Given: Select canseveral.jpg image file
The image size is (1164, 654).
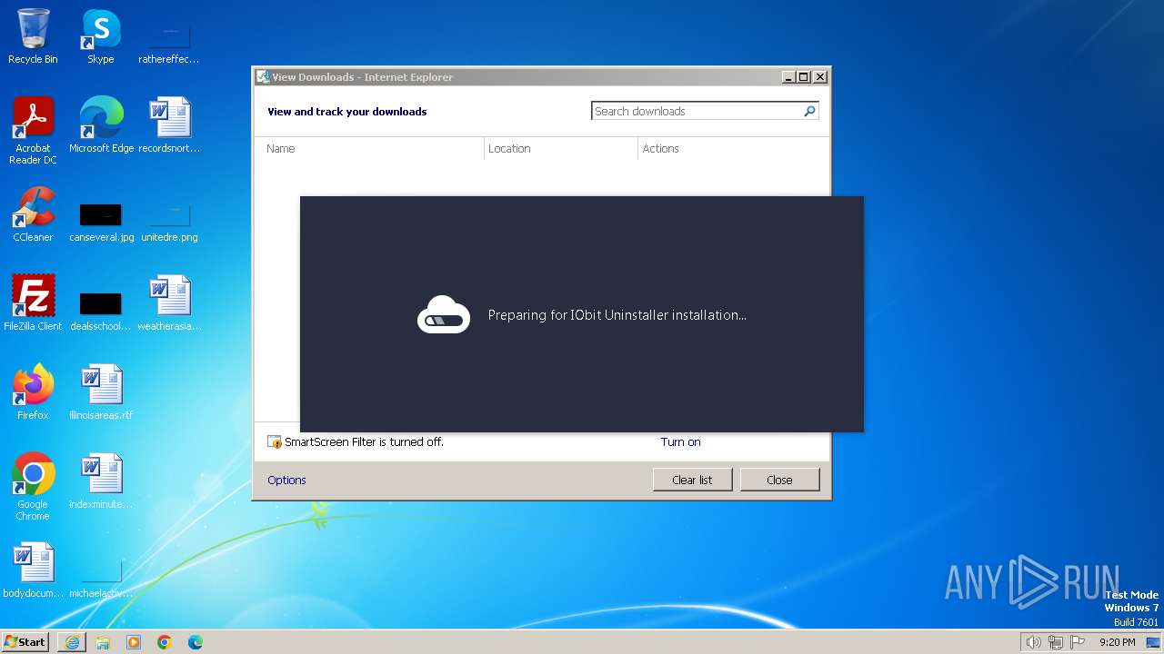Looking at the screenshot, I should (x=101, y=221).
